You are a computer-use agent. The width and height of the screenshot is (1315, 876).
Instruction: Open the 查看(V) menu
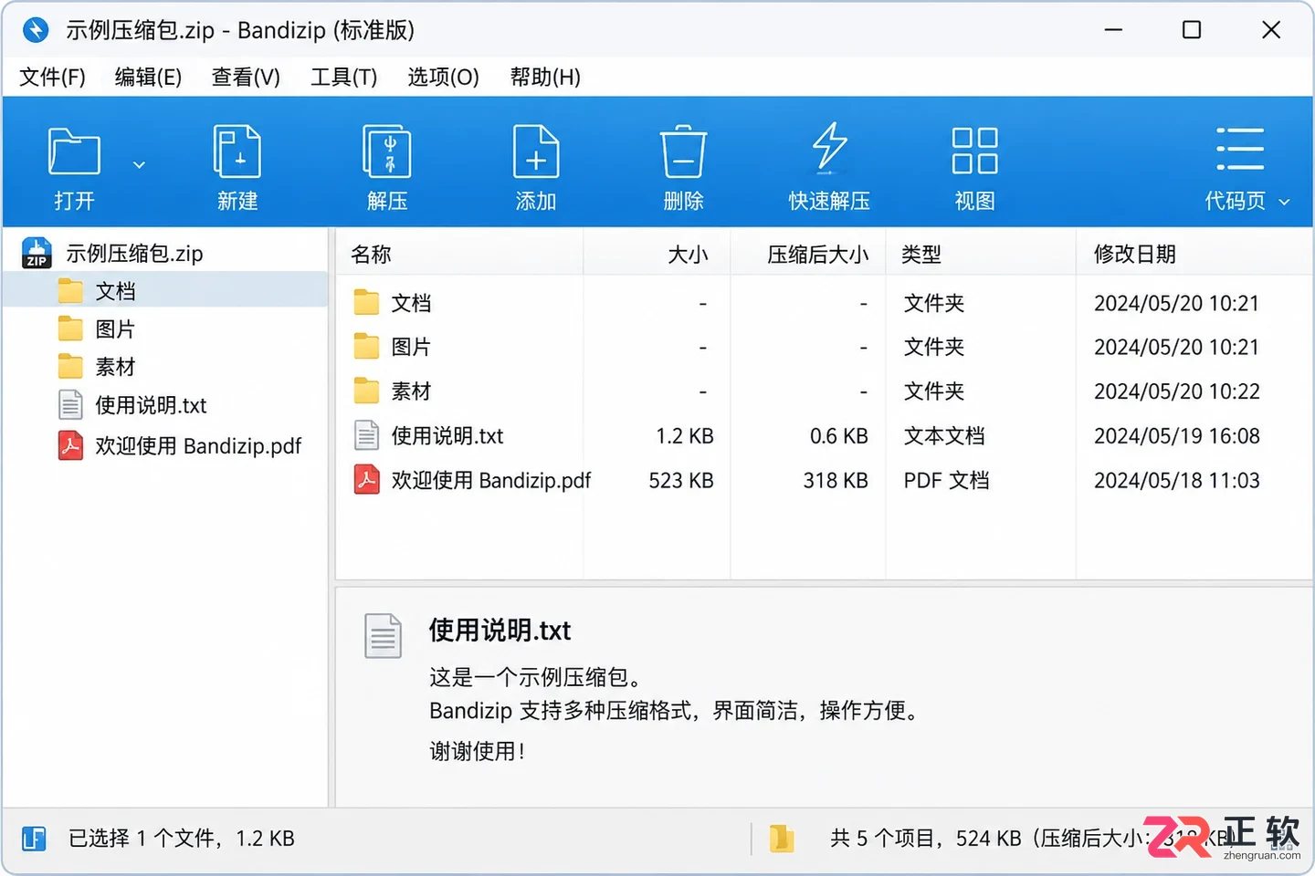[246, 77]
